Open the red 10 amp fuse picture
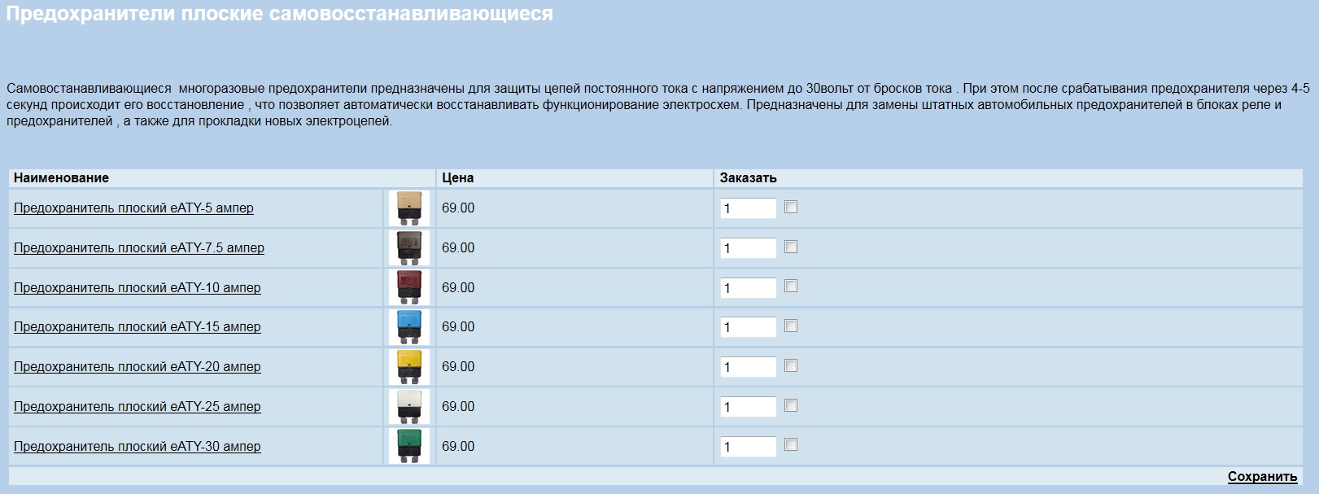Image resolution: width=1319 pixels, height=494 pixels. (409, 288)
